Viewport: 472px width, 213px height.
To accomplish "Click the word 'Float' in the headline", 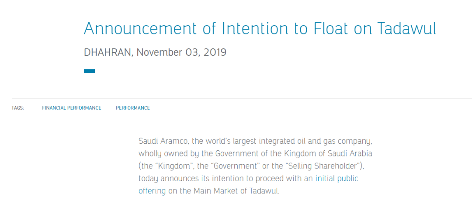I will (330, 28).
